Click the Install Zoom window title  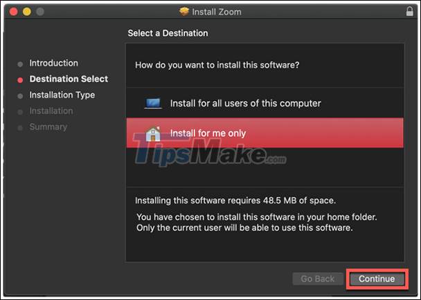click(217, 12)
